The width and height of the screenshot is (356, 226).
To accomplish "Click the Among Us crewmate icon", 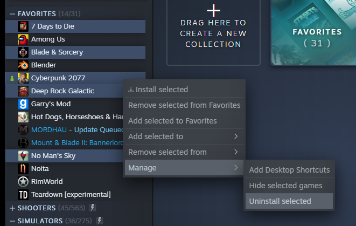I will (x=23, y=39).
